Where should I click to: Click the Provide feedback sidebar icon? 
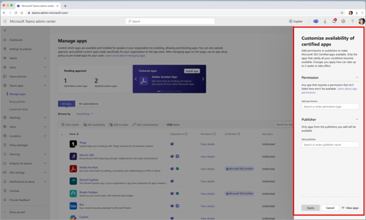coord(5,200)
